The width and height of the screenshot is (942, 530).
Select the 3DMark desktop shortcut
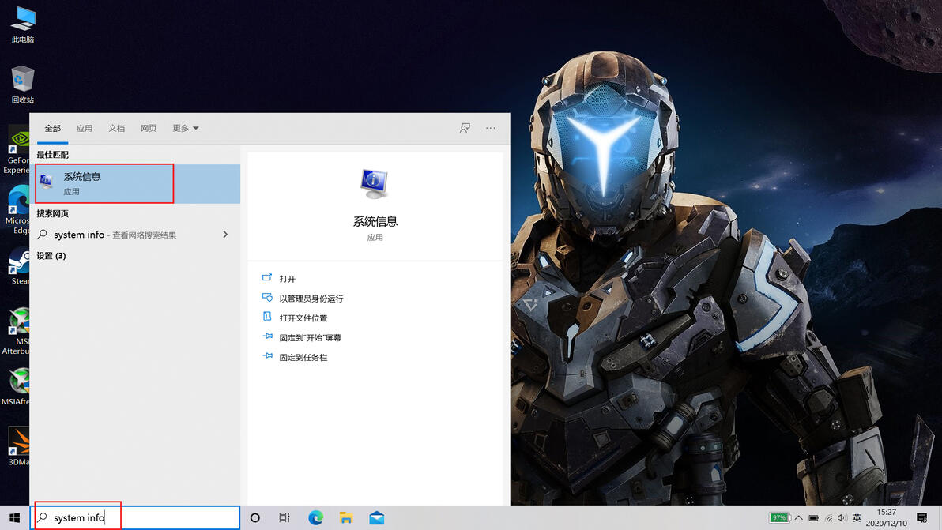[18, 446]
